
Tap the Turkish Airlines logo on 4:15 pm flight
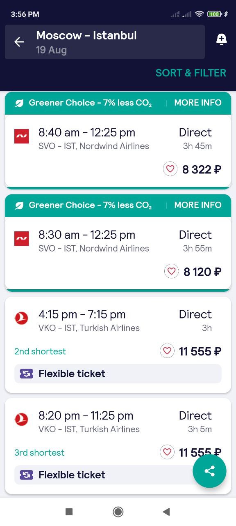point(21,318)
